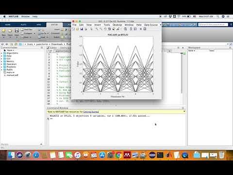Open the Find dropdown in the toolstrip
Image resolution: width=233 pixels, height=175 pixels.
point(43,37)
